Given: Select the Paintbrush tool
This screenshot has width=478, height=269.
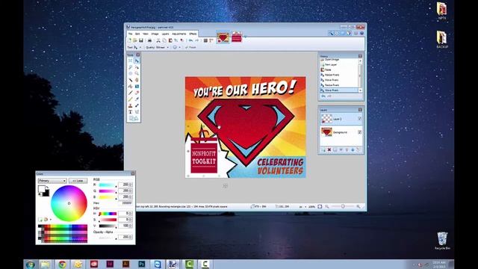Looking at the screenshot, I should tap(130, 93).
